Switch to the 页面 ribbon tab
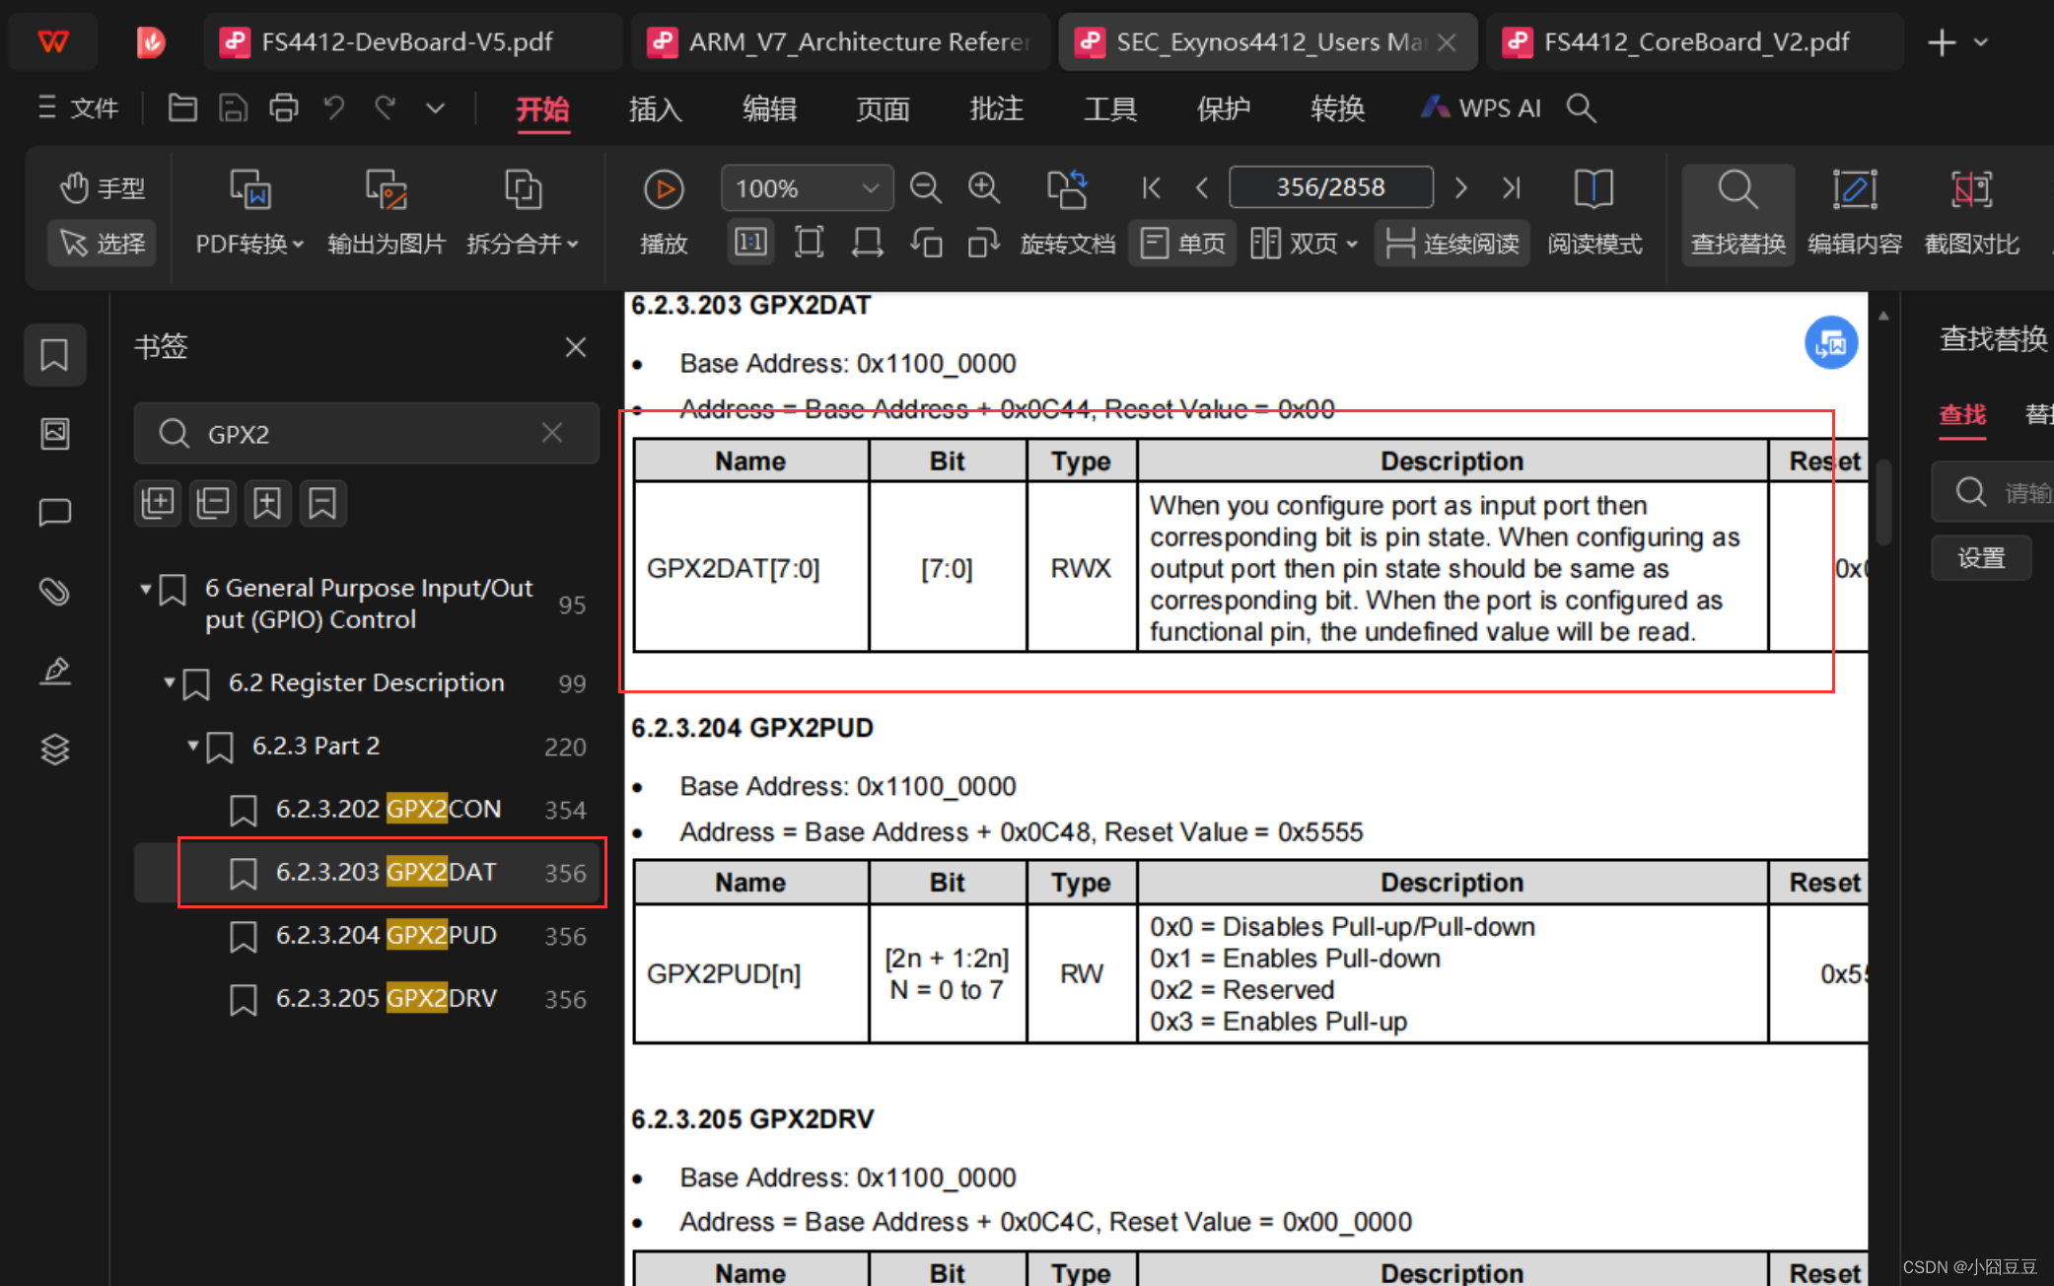The width and height of the screenshot is (2054, 1286). 883,108
